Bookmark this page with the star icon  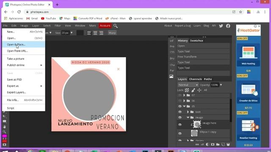coord(241,12)
